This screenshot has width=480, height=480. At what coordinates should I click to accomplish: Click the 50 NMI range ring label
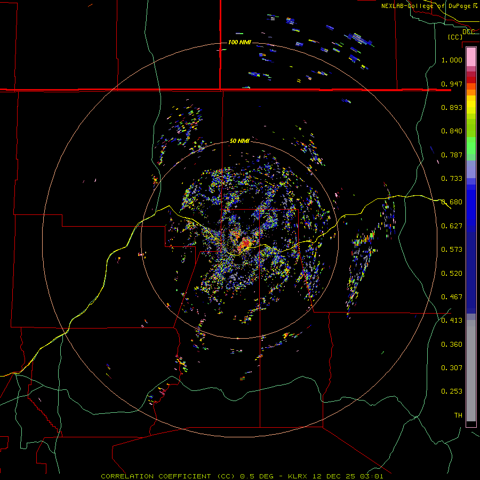pos(239,141)
